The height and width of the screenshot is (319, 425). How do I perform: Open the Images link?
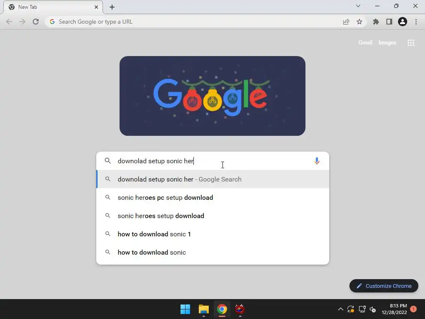click(x=387, y=43)
